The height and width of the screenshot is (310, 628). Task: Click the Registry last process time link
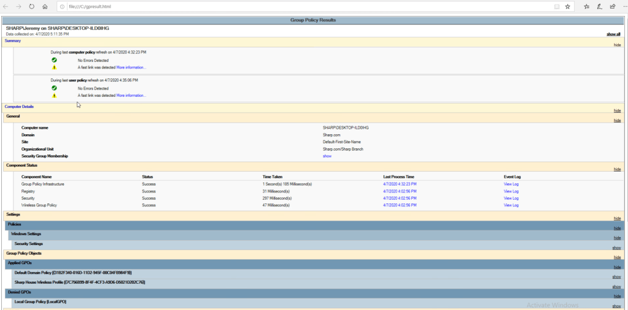click(400, 191)
